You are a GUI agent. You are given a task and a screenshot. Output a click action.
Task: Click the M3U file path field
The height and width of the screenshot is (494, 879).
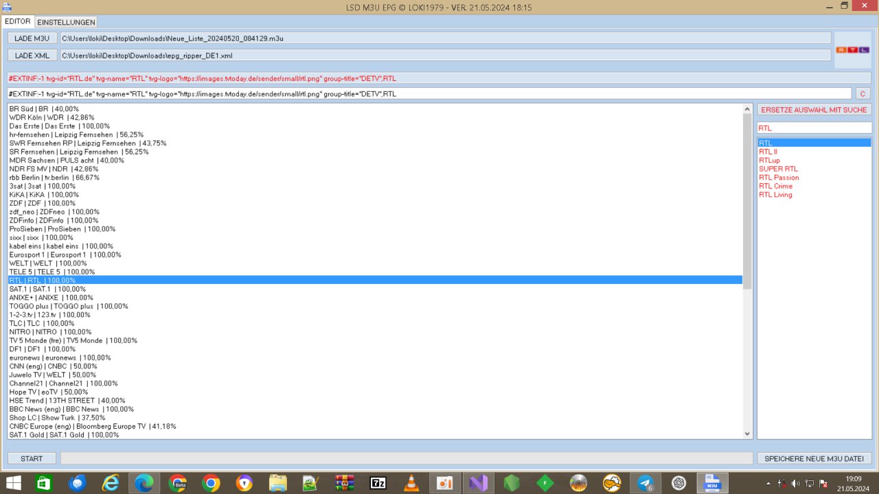coord(445,38)
